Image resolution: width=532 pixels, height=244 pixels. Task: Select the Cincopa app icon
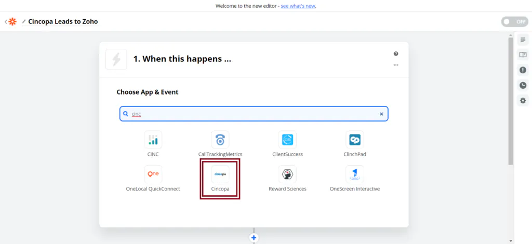pos(220,174)
